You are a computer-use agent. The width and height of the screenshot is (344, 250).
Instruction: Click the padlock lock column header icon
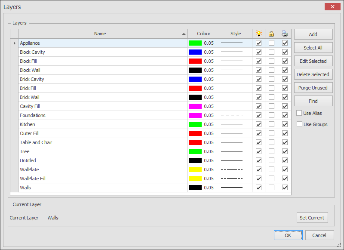coord(271,34)
